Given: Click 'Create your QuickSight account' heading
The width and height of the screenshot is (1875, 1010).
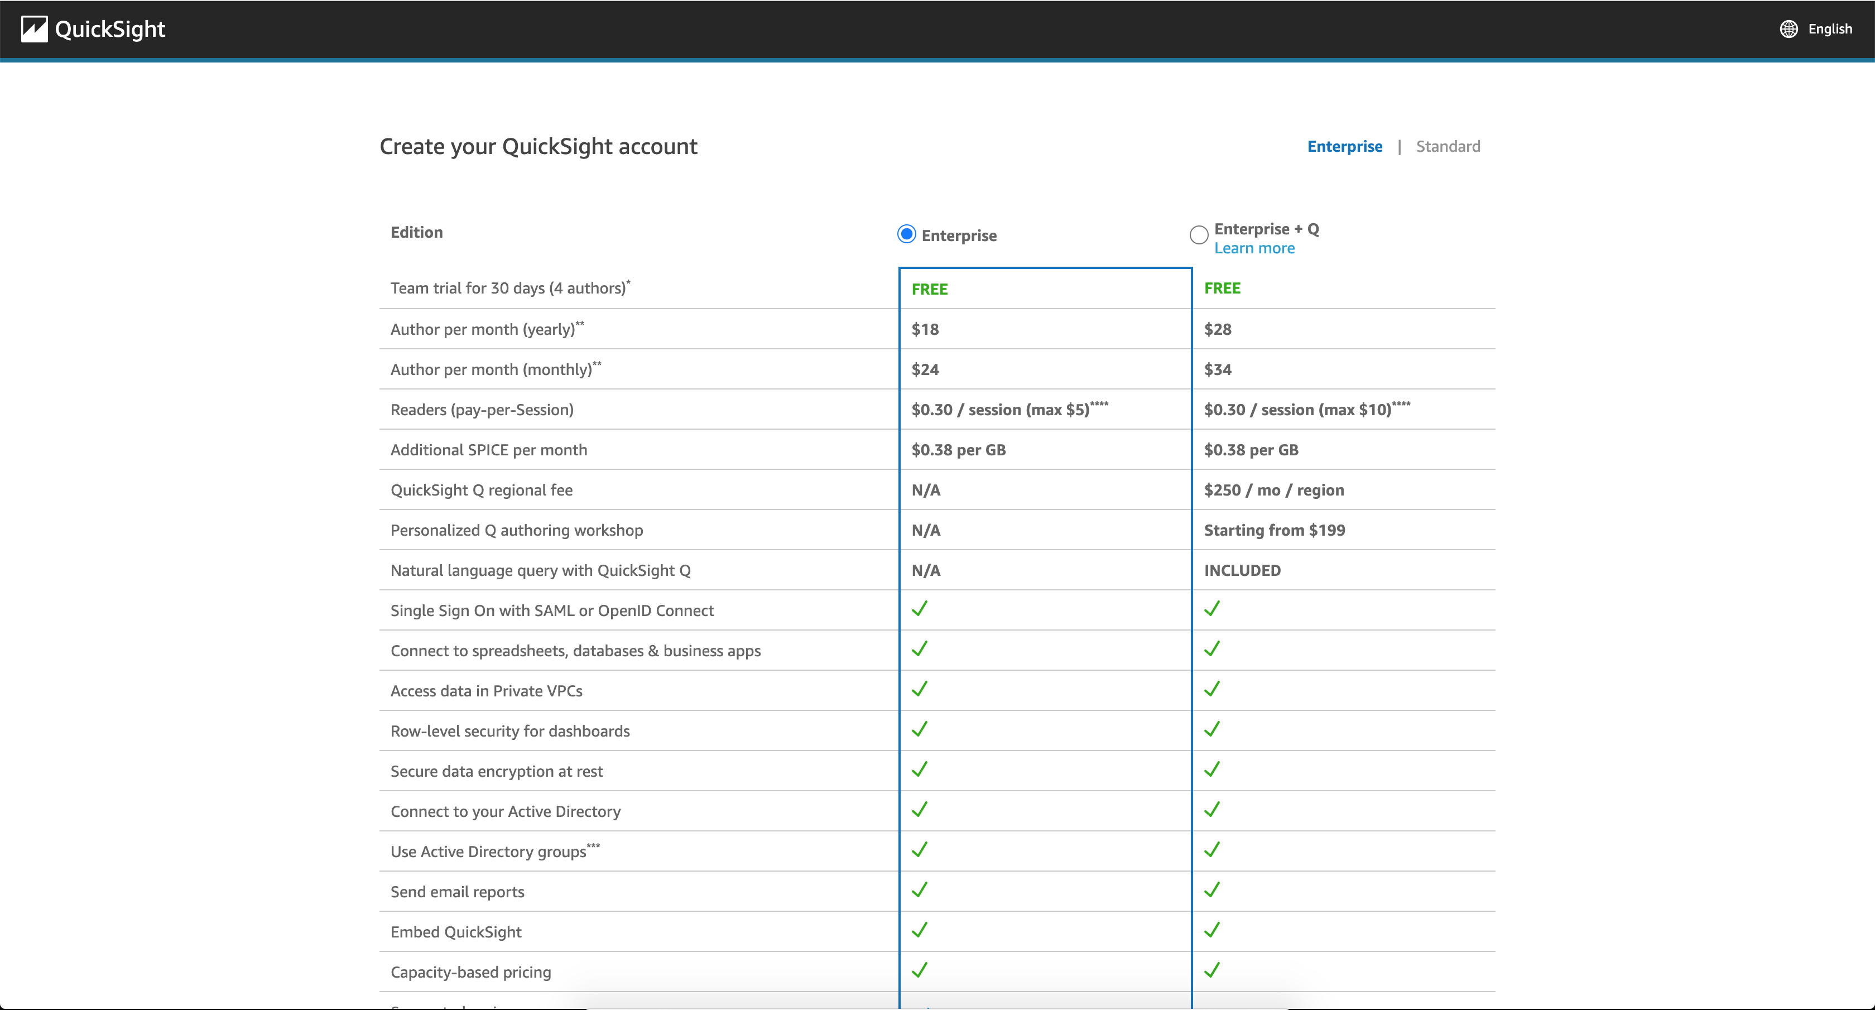Looking at the screenshot, I should 539,146.
